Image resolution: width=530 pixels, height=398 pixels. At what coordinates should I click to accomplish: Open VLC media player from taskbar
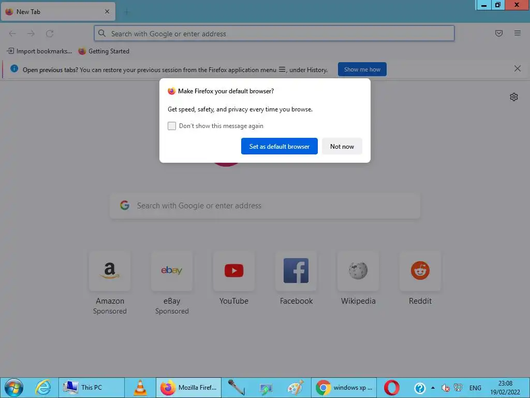point(140,388)
